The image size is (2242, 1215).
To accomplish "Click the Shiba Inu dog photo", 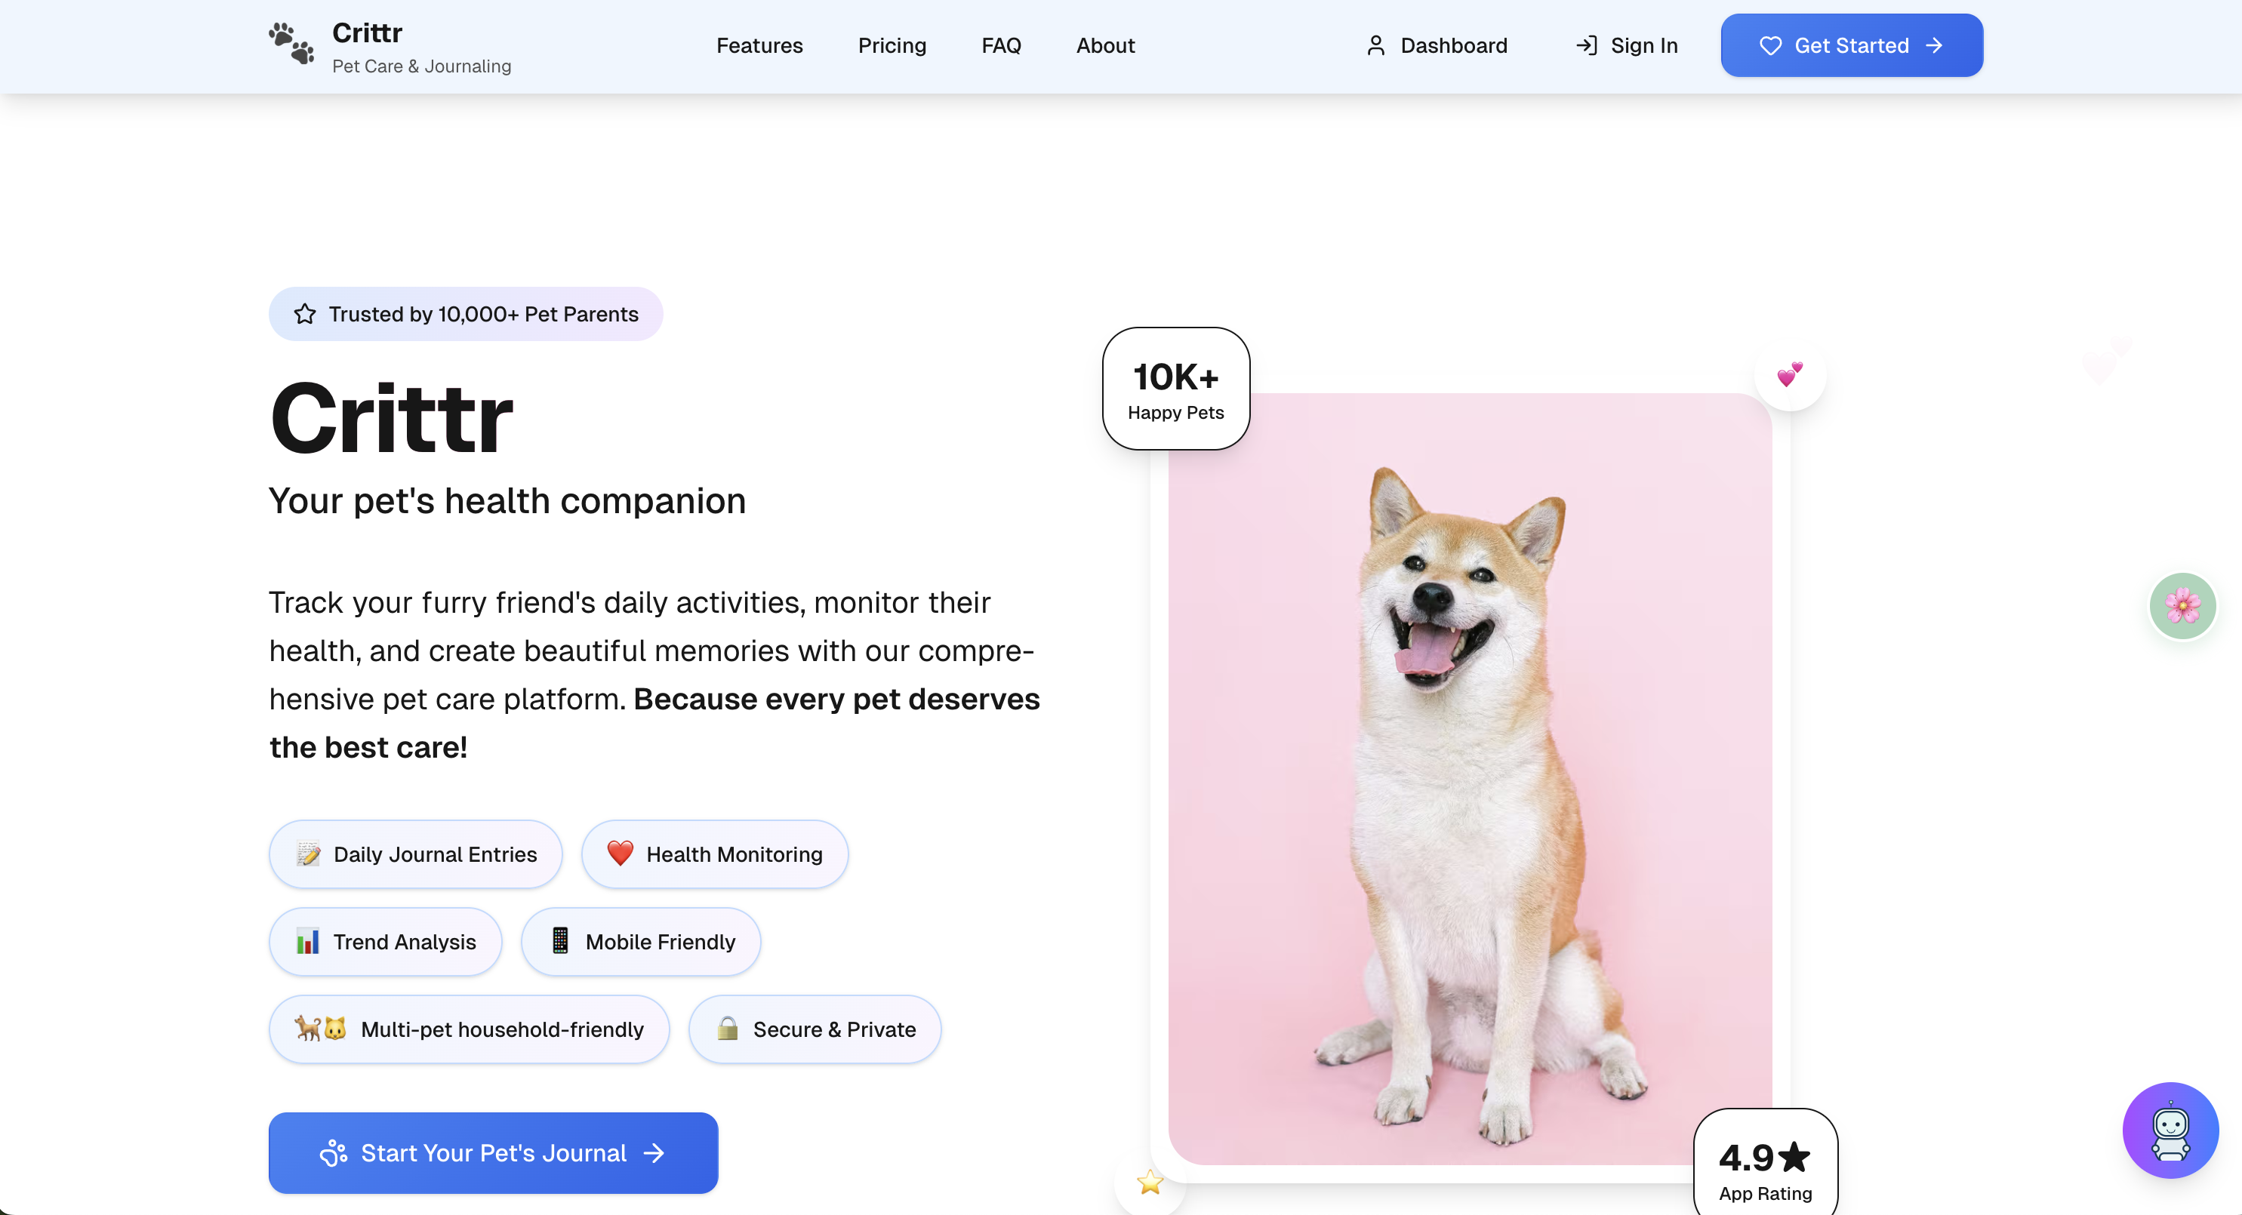I will [x=1471, y=783].
